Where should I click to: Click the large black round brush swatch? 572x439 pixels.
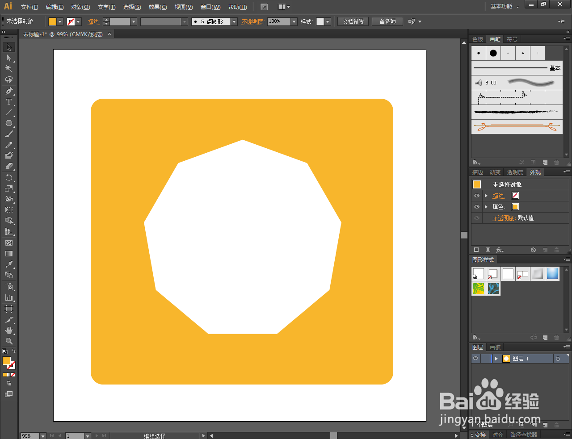click(493, 53)
